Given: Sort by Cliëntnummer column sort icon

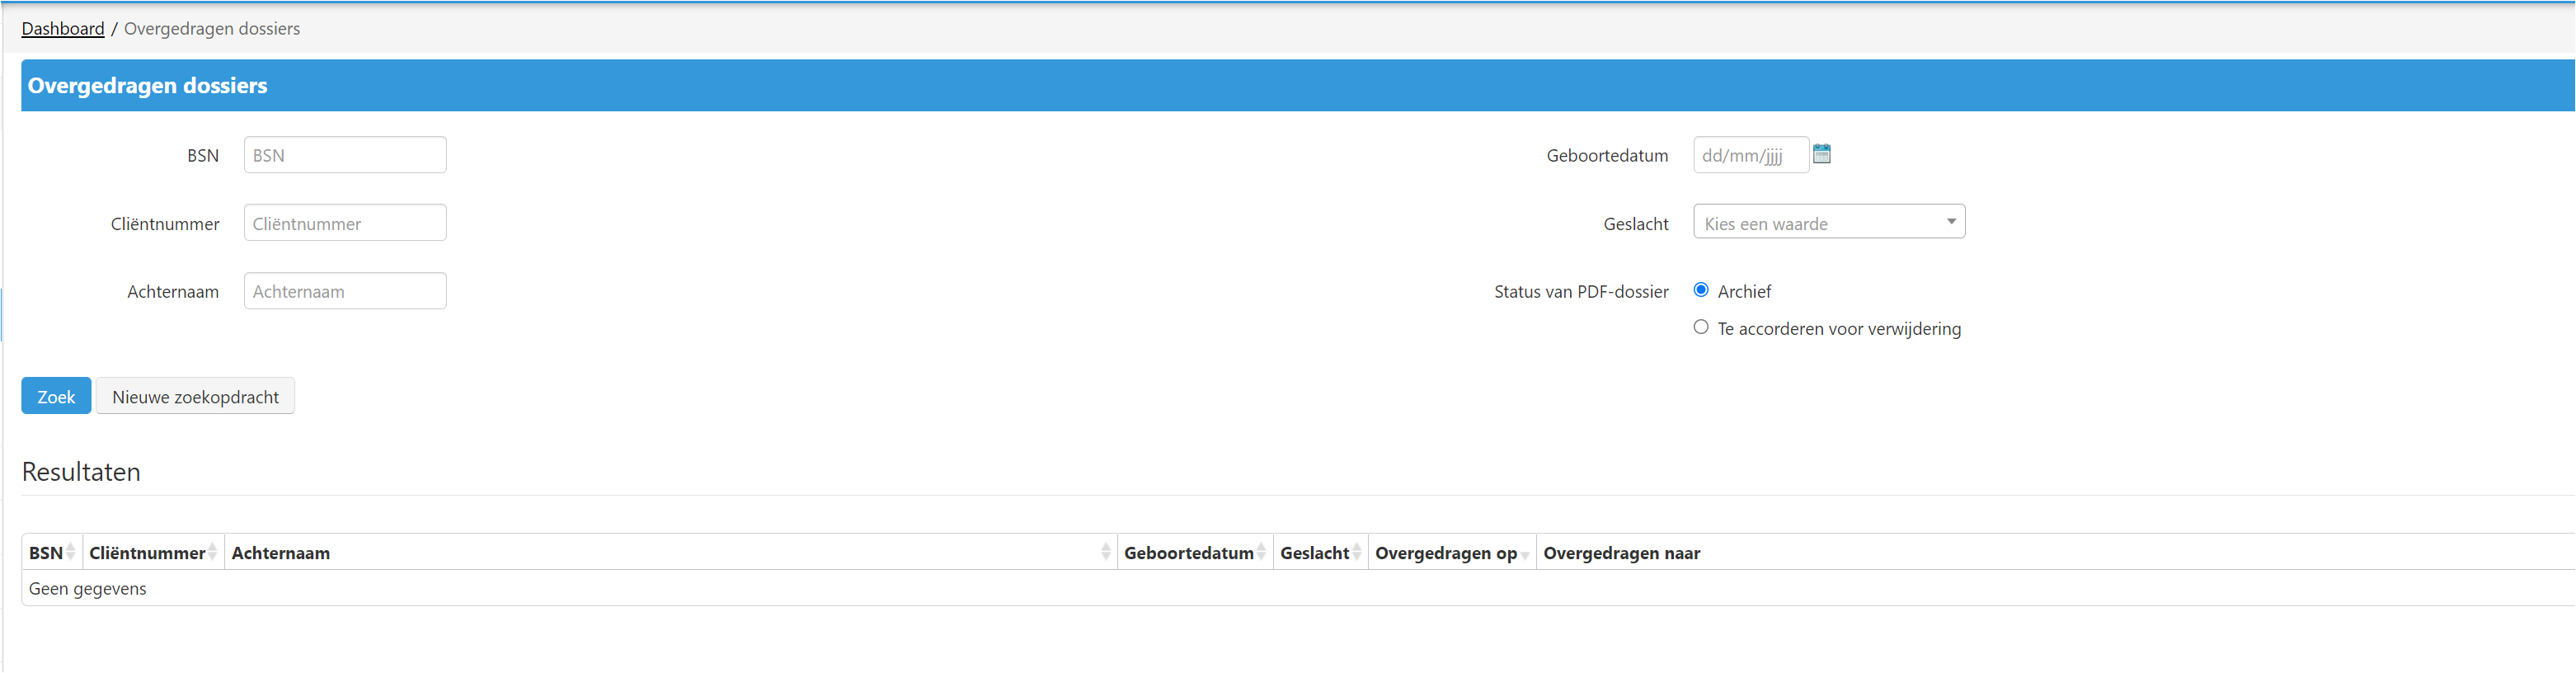Looking at the screenshot, I should pyautogui.click(x=212, y=552).
